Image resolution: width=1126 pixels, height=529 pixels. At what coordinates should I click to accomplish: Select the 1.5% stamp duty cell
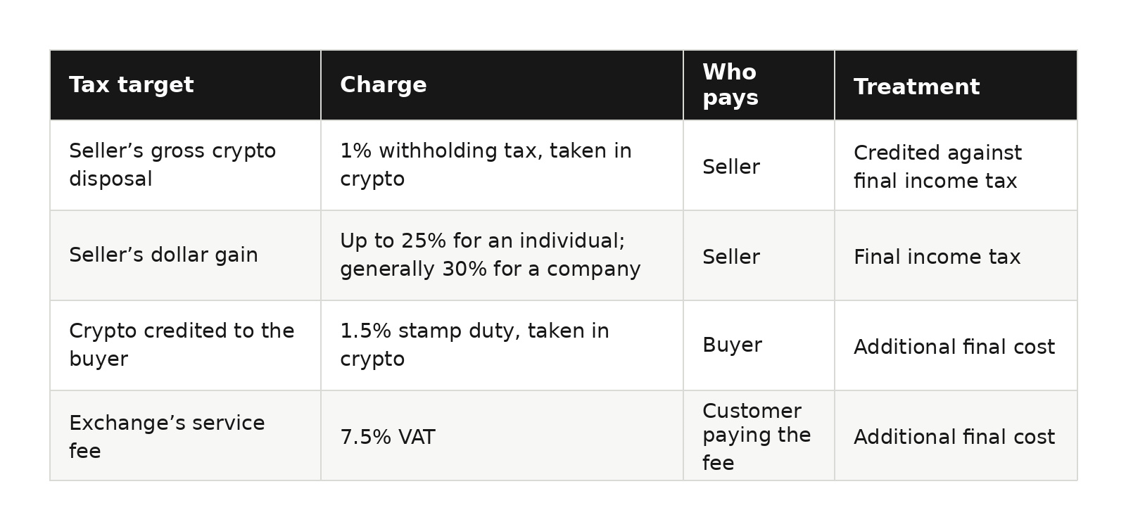[x=502, y=345]
